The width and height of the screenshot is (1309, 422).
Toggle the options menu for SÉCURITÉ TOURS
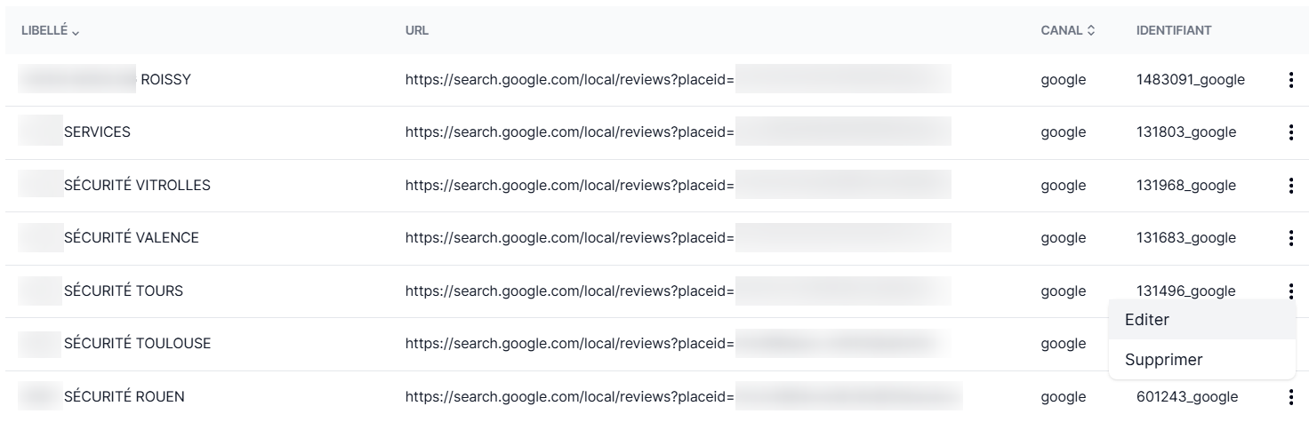(x=1290, y=291)
